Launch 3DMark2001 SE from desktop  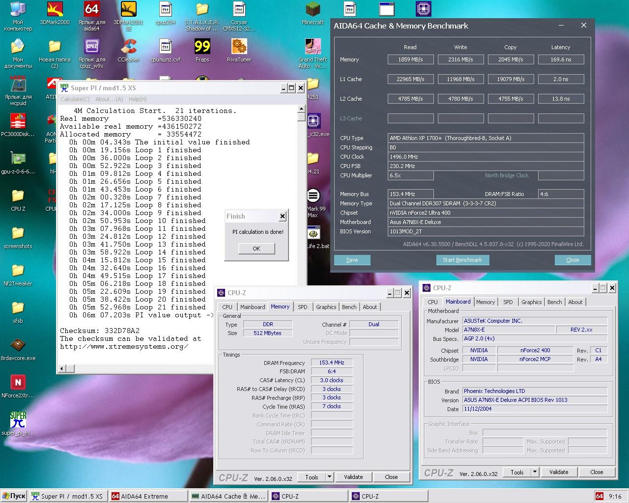[x=128, y=16]
